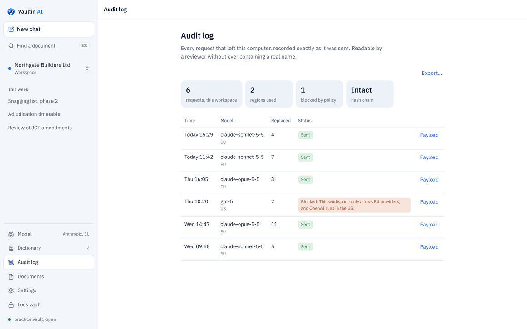Screen dimensions: 527x329
Task: Click the Status column header
Action: pos(304,121)
